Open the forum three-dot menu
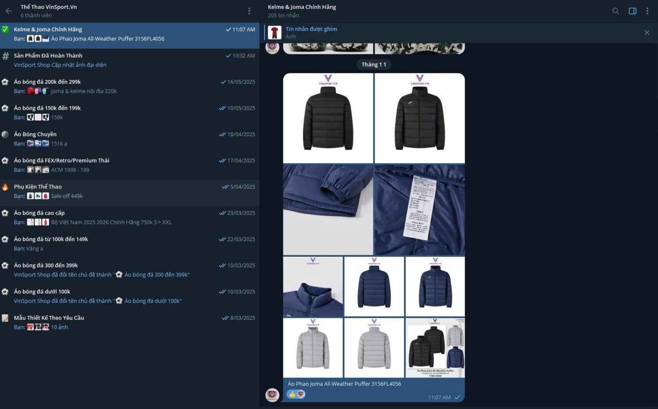The image size is (658, 409). (249, 11)
